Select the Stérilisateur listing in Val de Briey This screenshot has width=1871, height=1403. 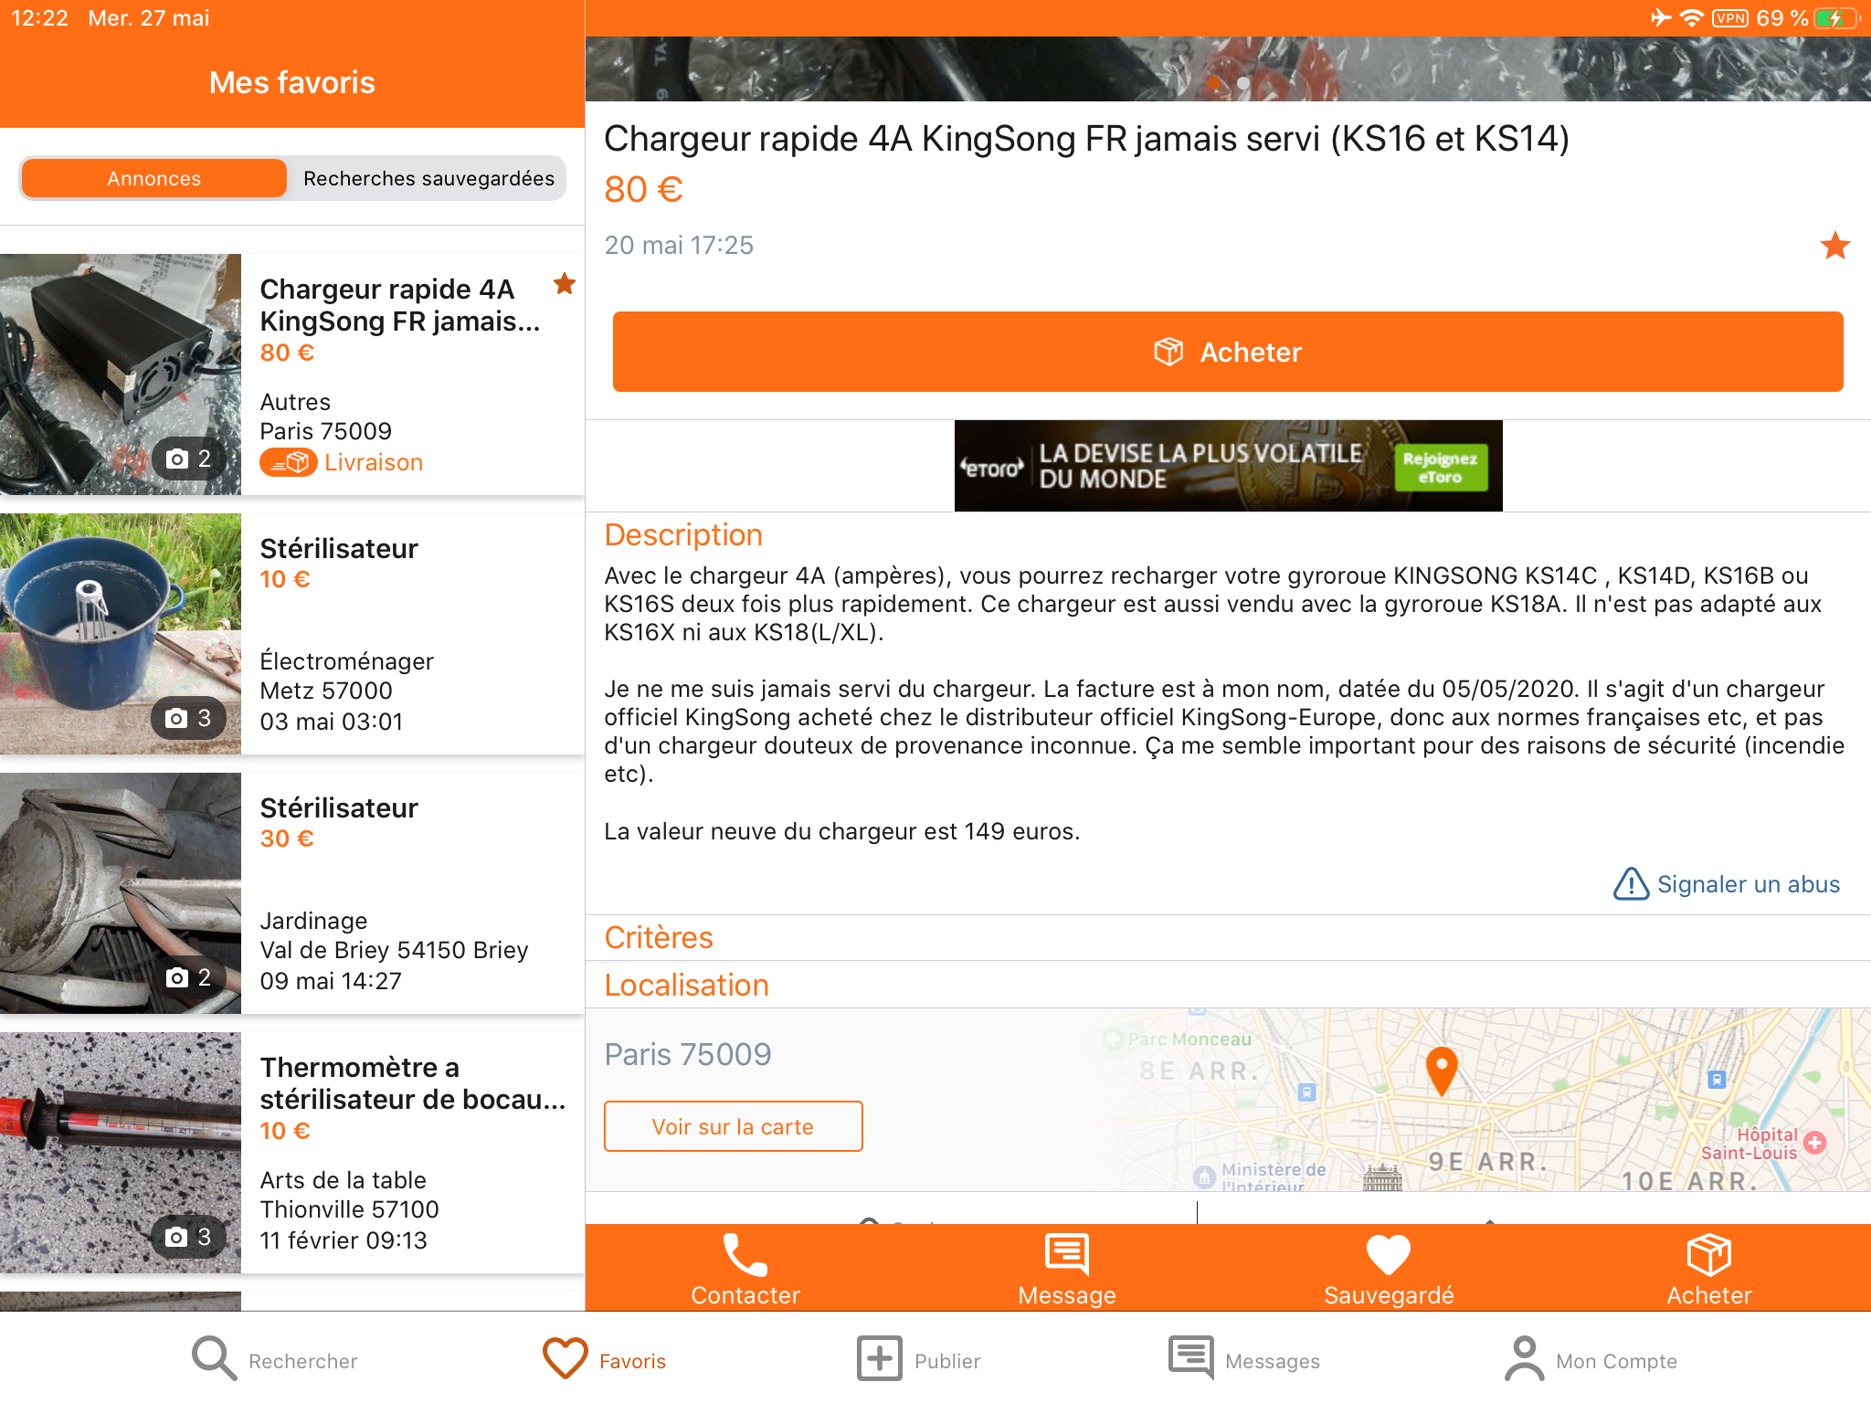tap(292, 893)
